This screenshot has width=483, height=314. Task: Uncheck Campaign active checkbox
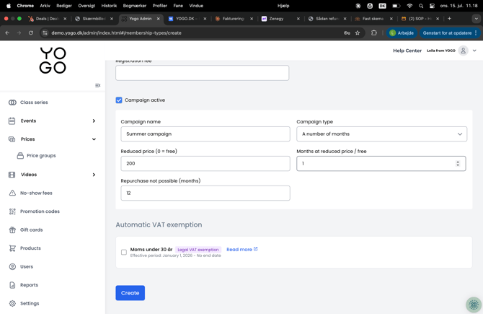[119, 100]
